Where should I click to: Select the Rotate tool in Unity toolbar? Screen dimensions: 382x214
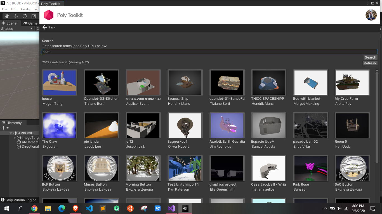click(25, 16)
